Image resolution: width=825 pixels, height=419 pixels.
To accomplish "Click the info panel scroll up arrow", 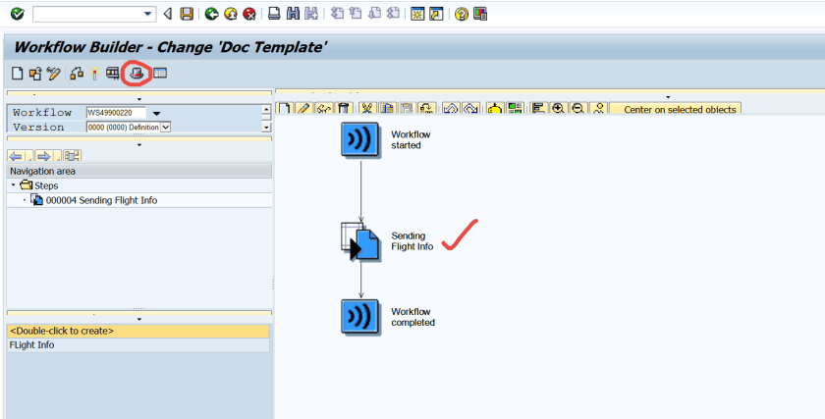I will [x=266, y=111].
